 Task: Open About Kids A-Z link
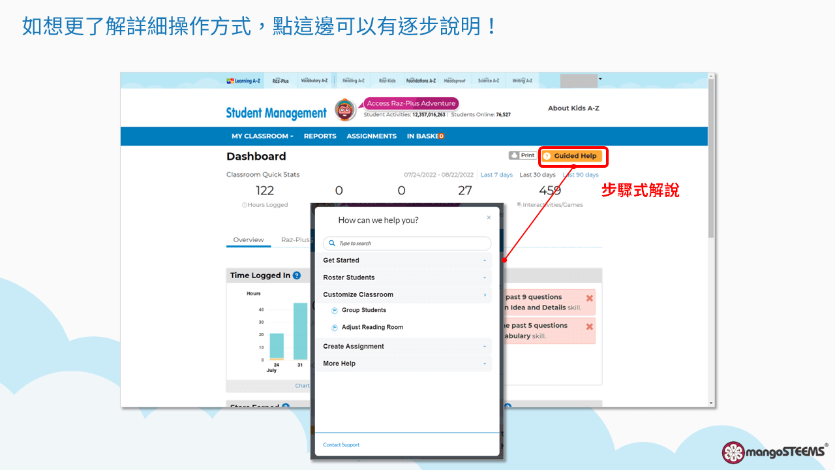573,108
